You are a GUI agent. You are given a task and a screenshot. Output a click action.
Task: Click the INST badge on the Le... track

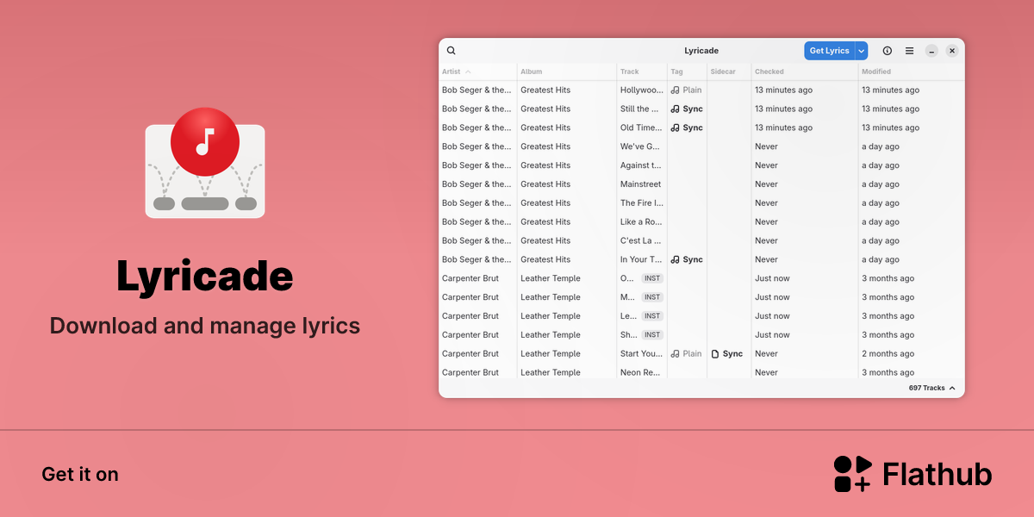click(x=652, y=316)
